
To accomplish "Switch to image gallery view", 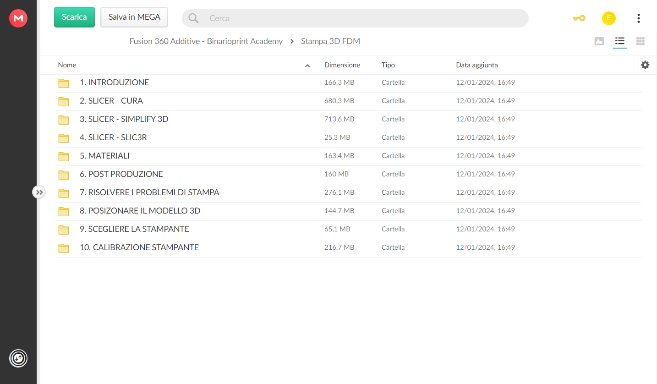I will (599, 41).
